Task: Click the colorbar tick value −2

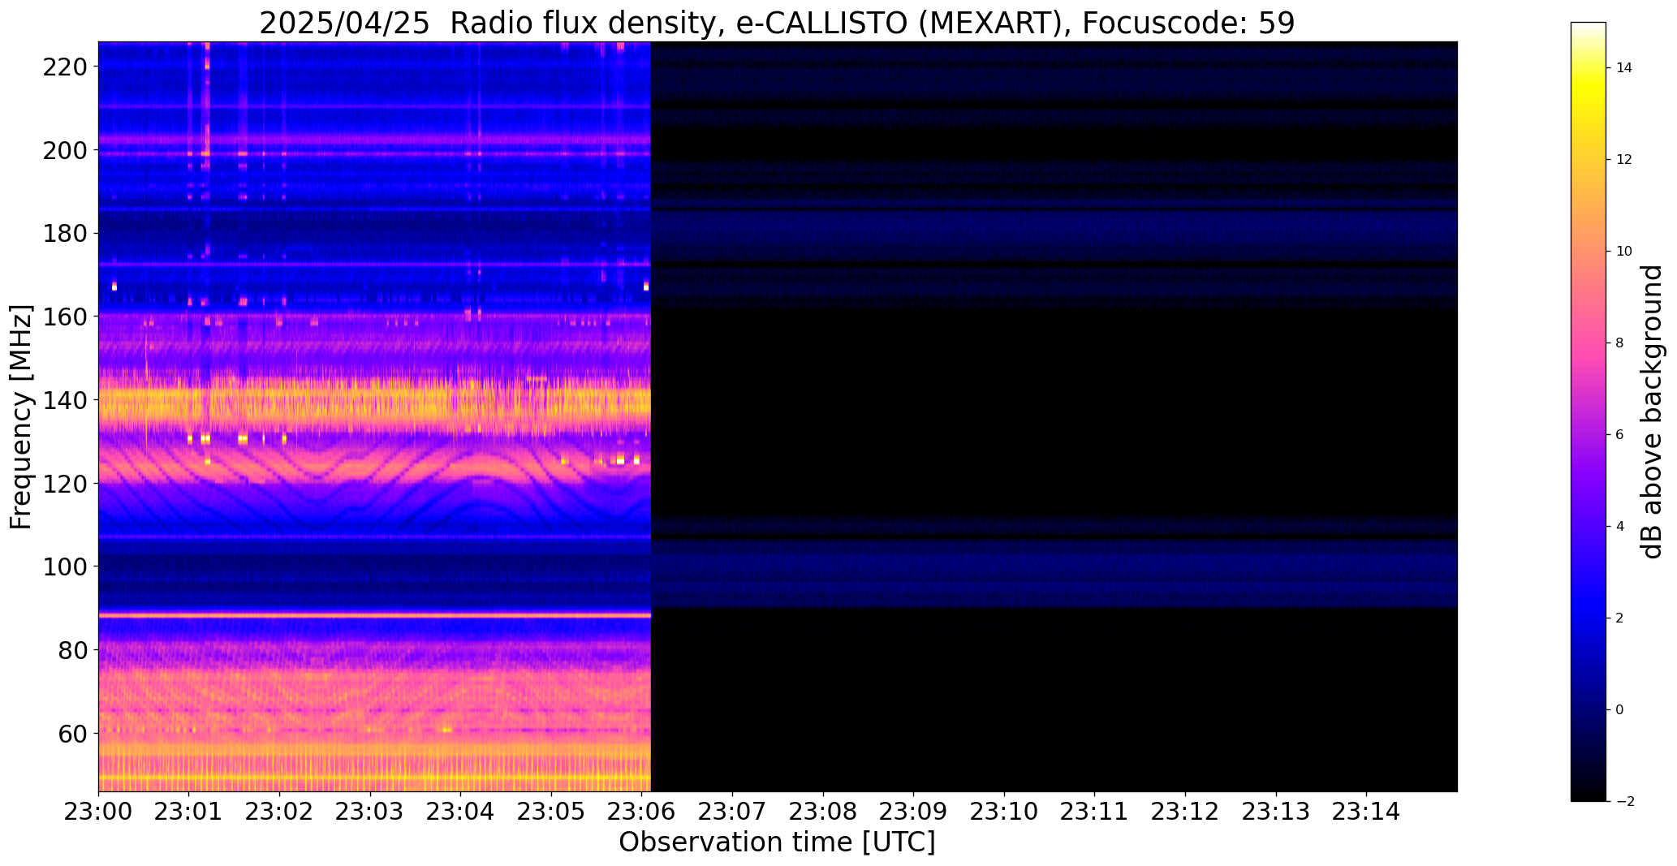Action: (x=1624, y=802)
